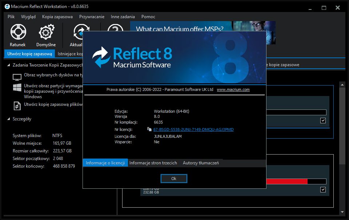The image size is (349, 220).
Task: Click the 165,97 GB free space value
Action: point(62,143)
